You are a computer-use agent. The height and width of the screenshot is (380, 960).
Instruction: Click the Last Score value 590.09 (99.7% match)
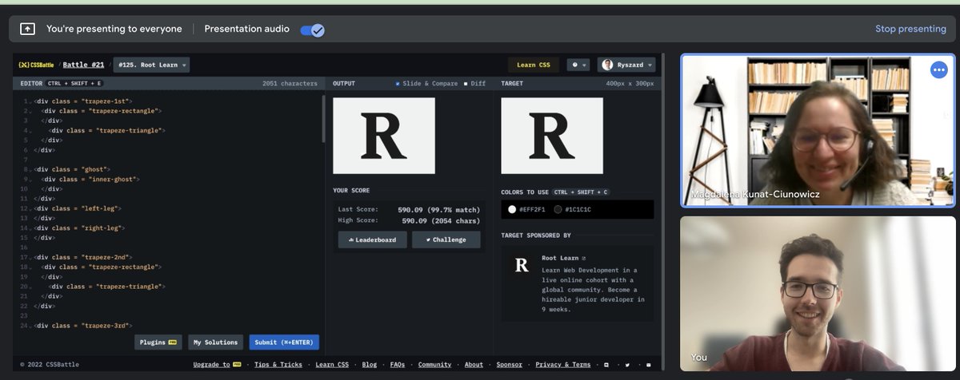point(438,209)
